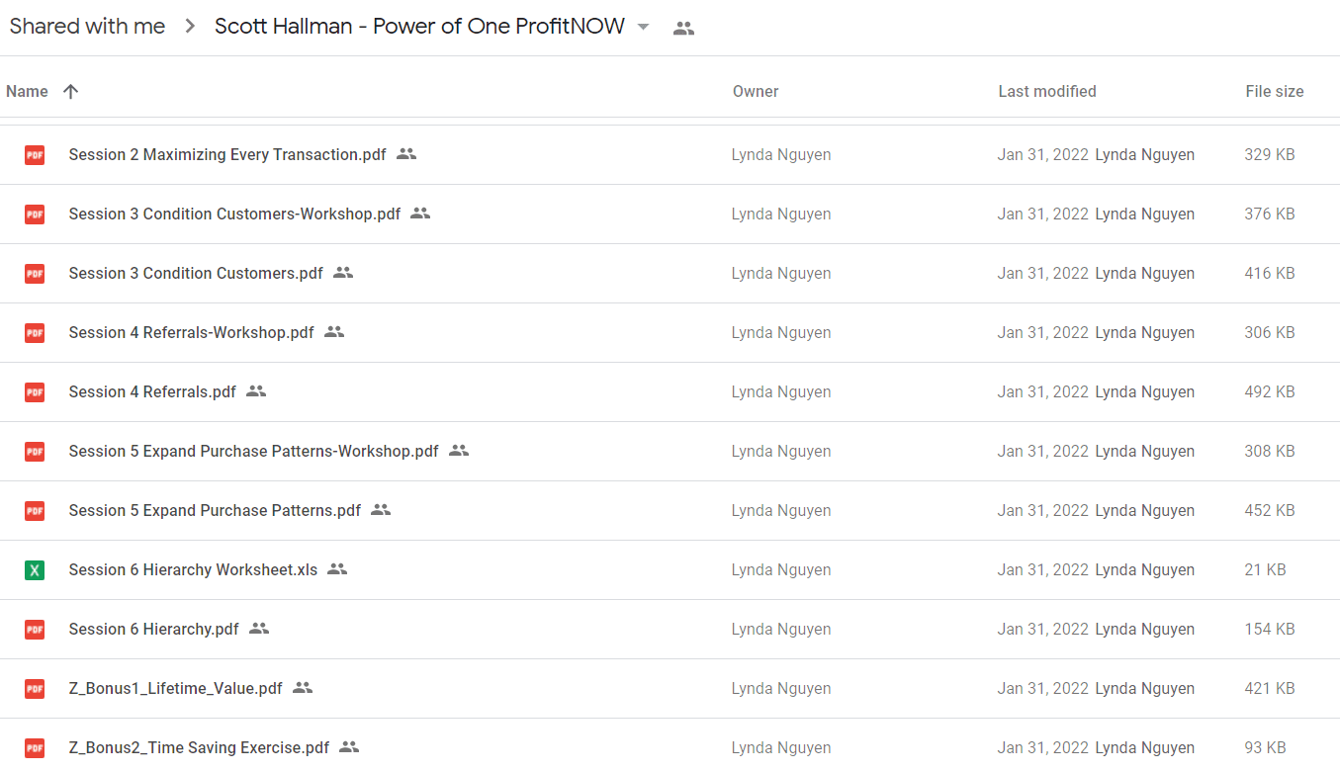Click shared folder people icon in breadcrumb
The image size is (1340, 772).
(x=683, y=29)
